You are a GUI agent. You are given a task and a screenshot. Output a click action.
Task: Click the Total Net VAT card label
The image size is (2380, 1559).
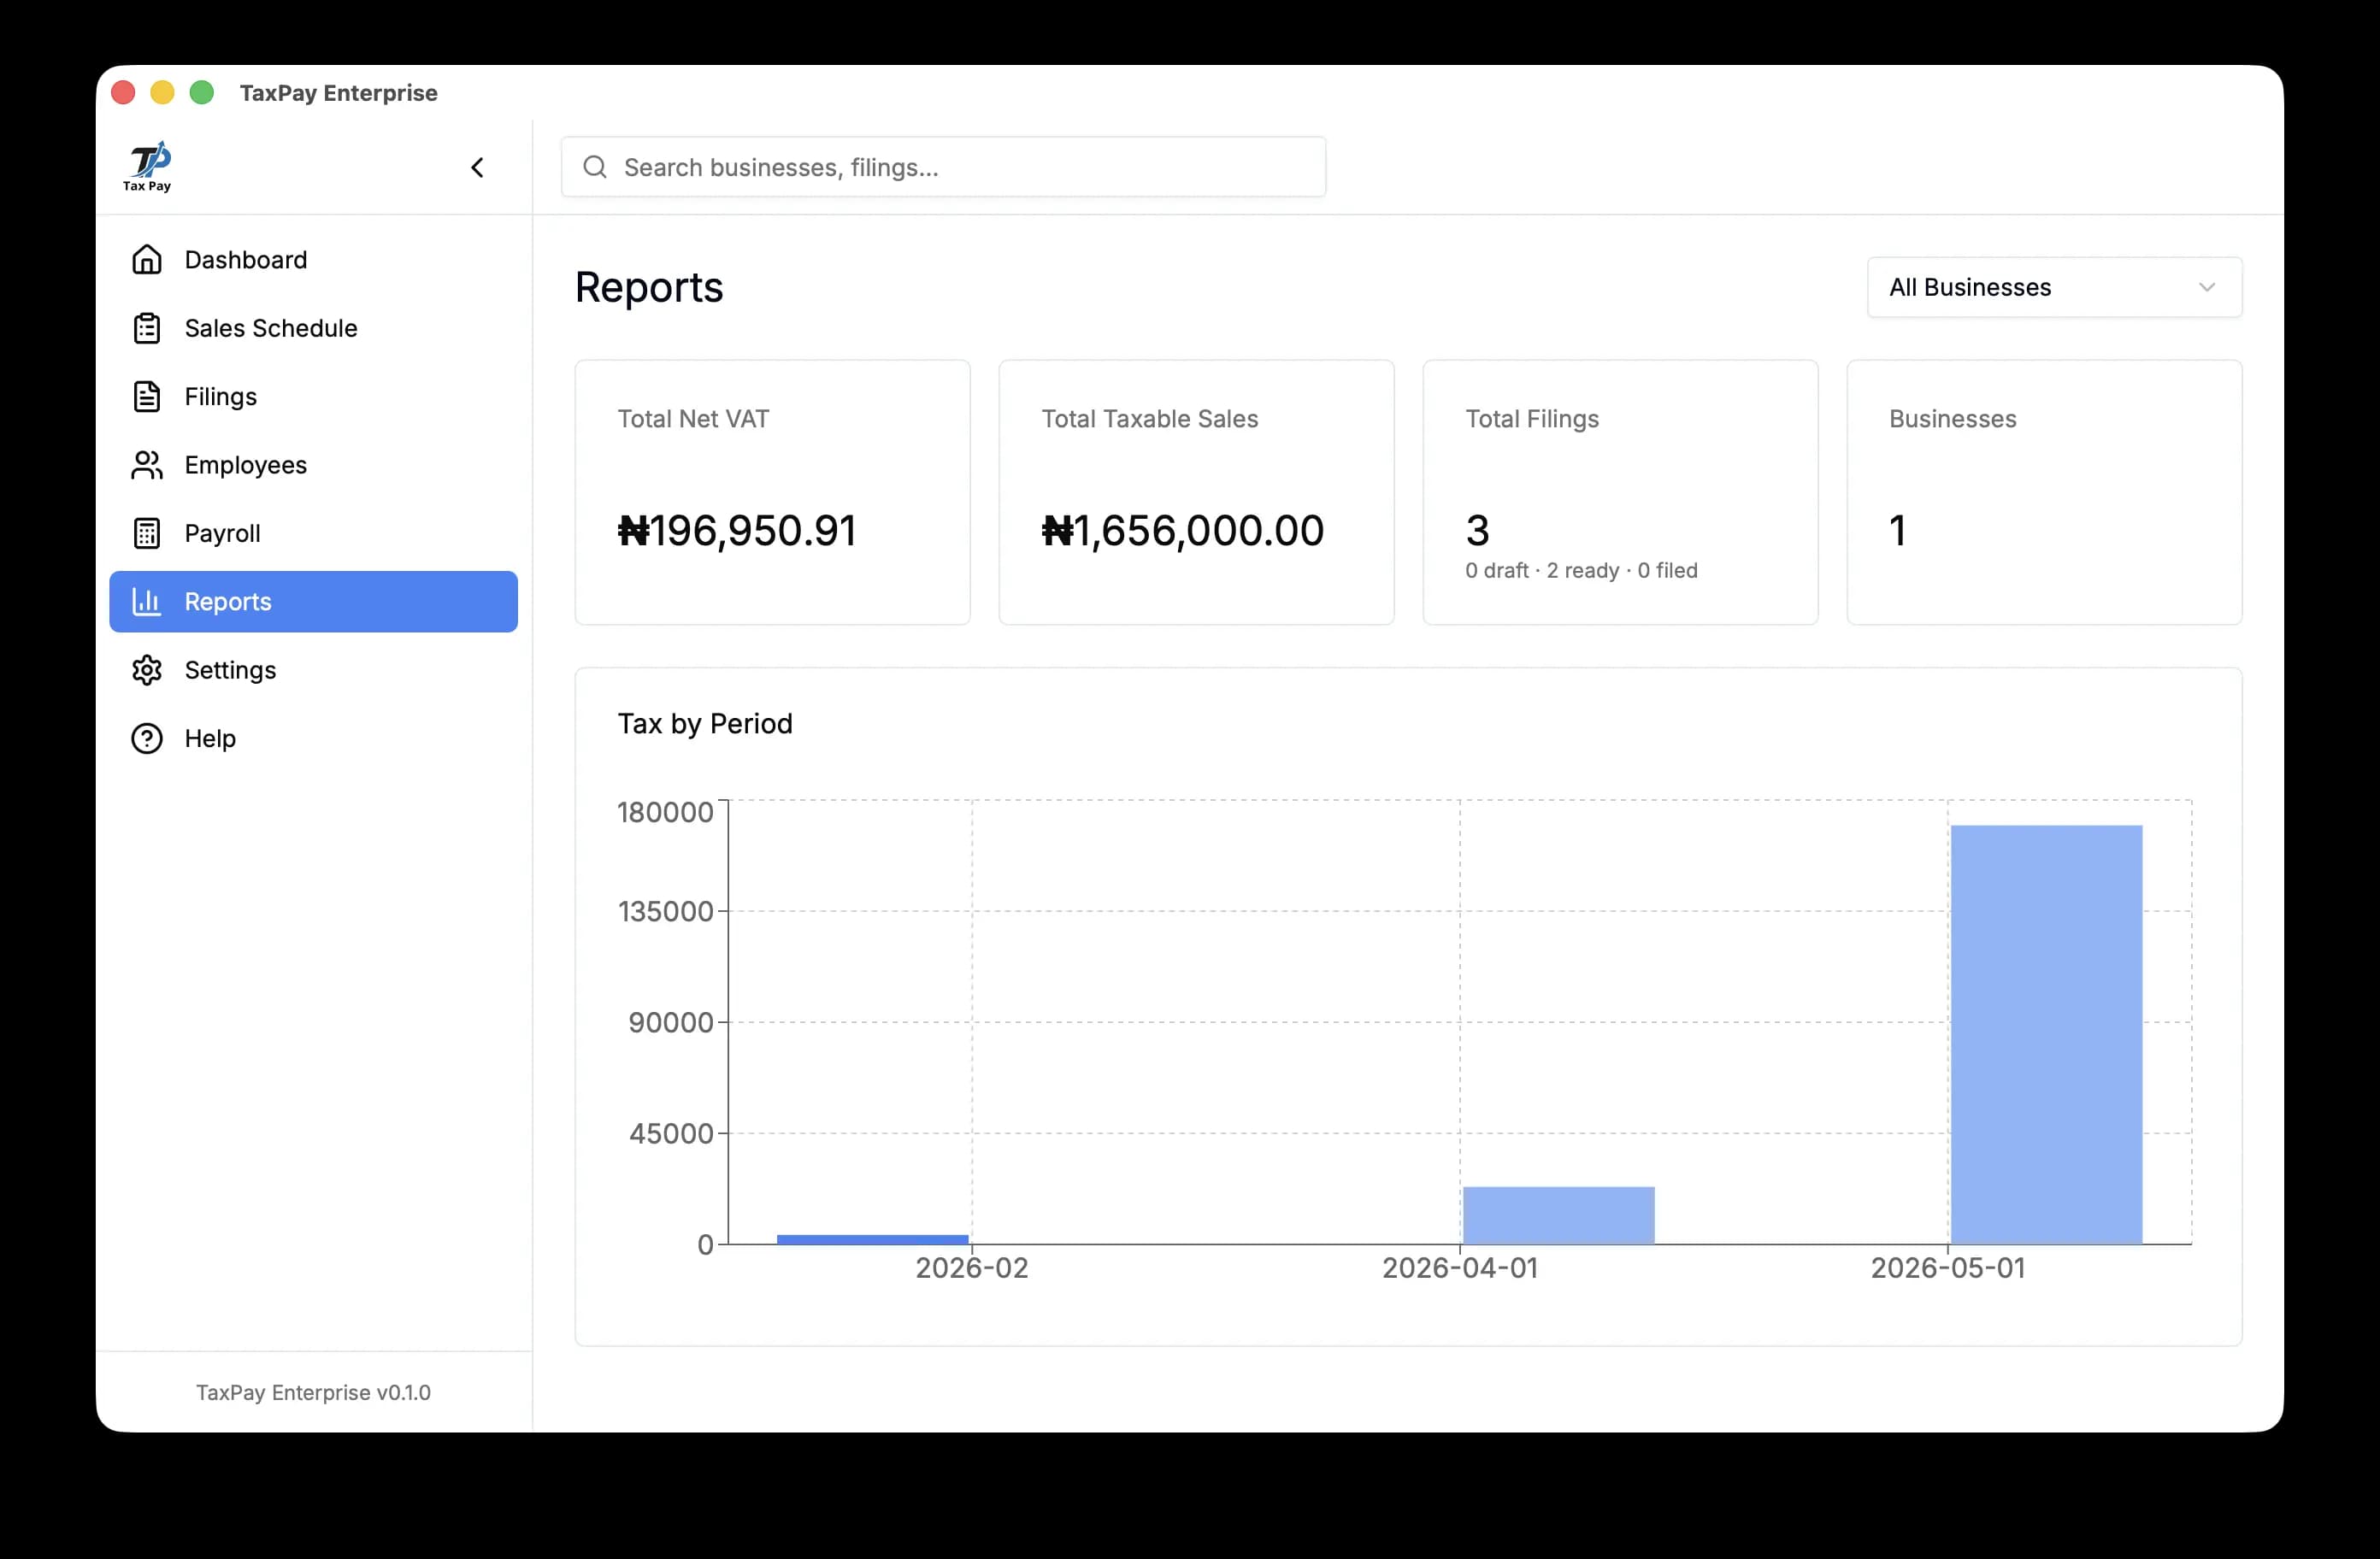pos(693,419)
